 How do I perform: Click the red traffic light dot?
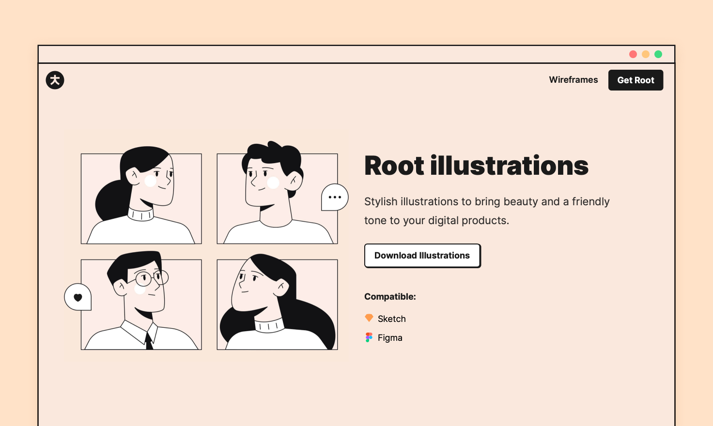pyautogui.click(x=633, y=54)
